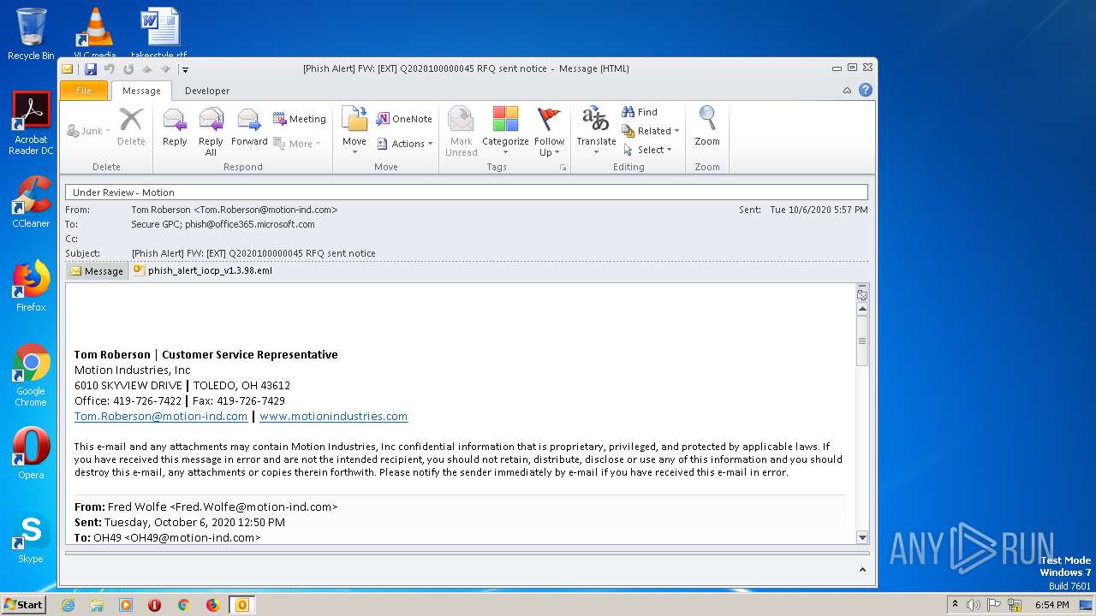Viewport: 1096px width, 616px height.
Task: Click the recipient phish@office365.microsoft.com
Action: click(x=250, y=224)
